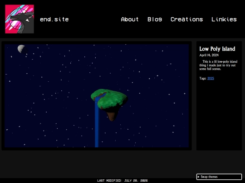Click the Last Modified footer text
Screen dimensions: 245x183
tap(122, 180)
